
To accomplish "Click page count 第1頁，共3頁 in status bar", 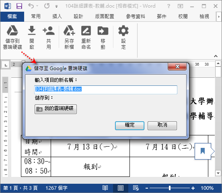I will pyautogui.click(x=21, y=188).
